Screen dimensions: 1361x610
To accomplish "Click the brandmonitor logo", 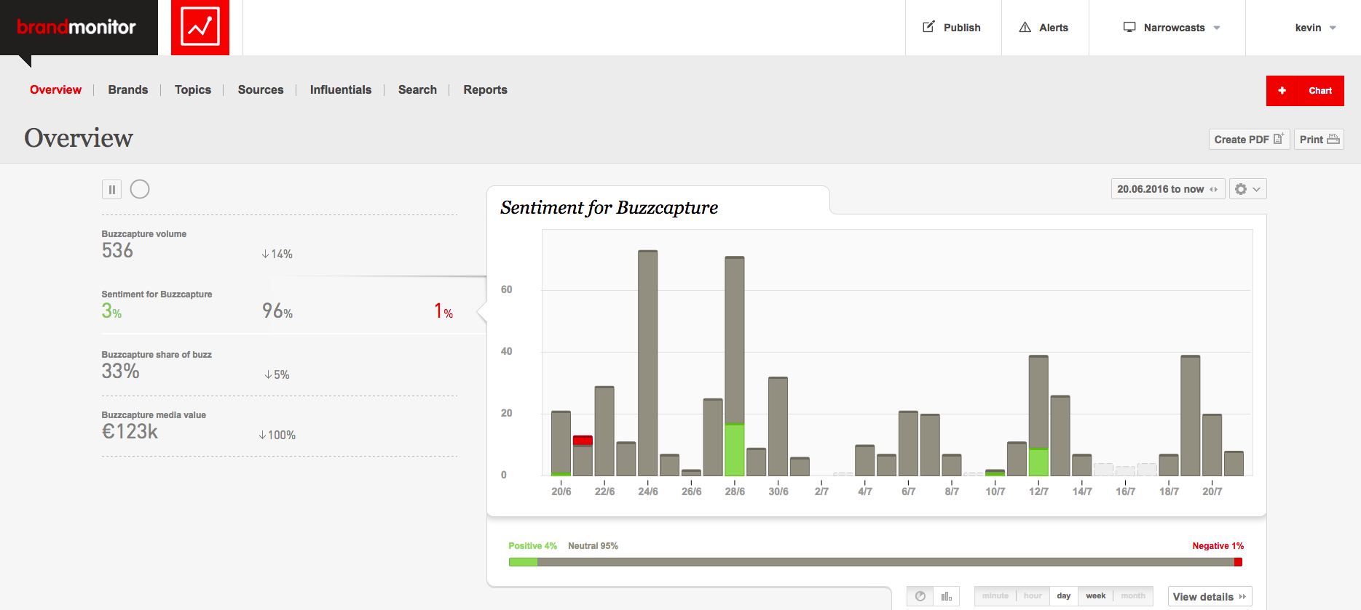I will coord(76,28).
